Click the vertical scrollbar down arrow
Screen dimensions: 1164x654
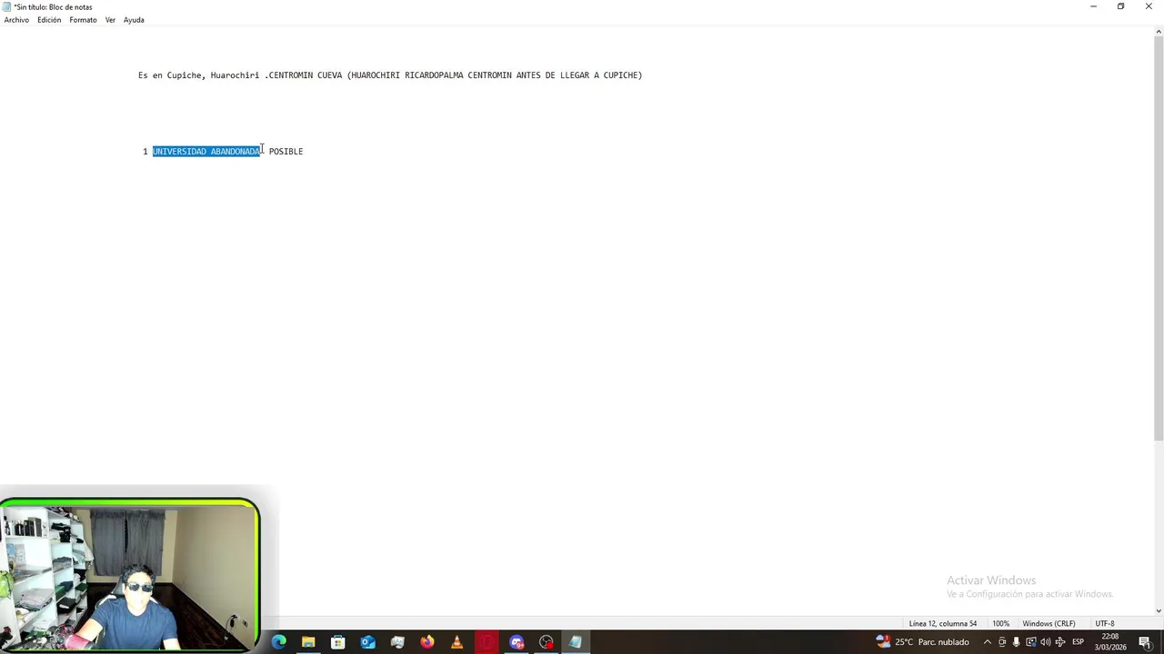coord(1159,611)
